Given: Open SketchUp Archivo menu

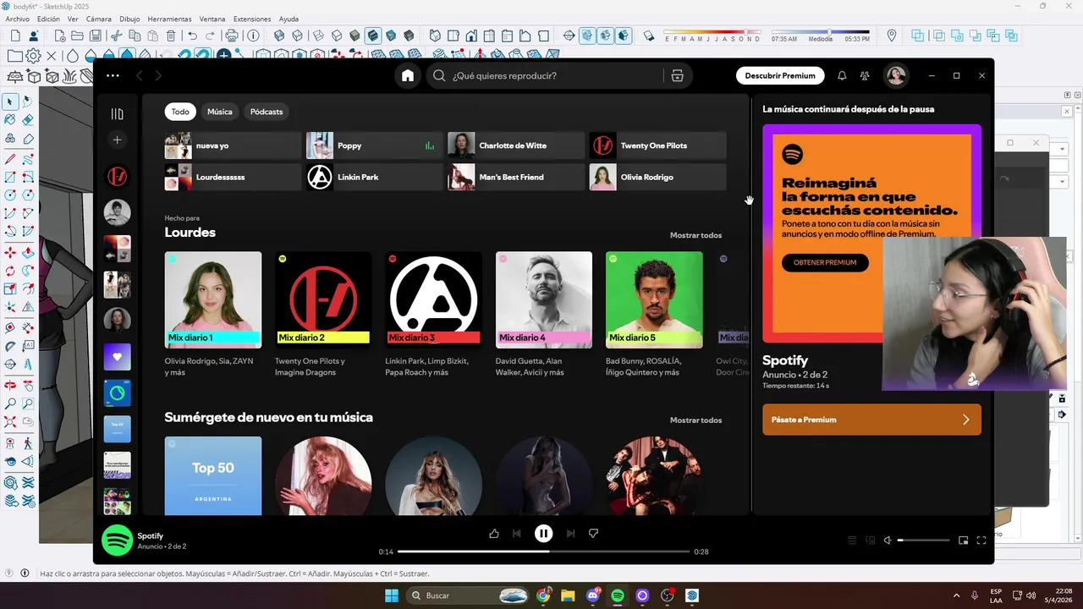Looking at the screenshot, I should [x=17, y=19].
